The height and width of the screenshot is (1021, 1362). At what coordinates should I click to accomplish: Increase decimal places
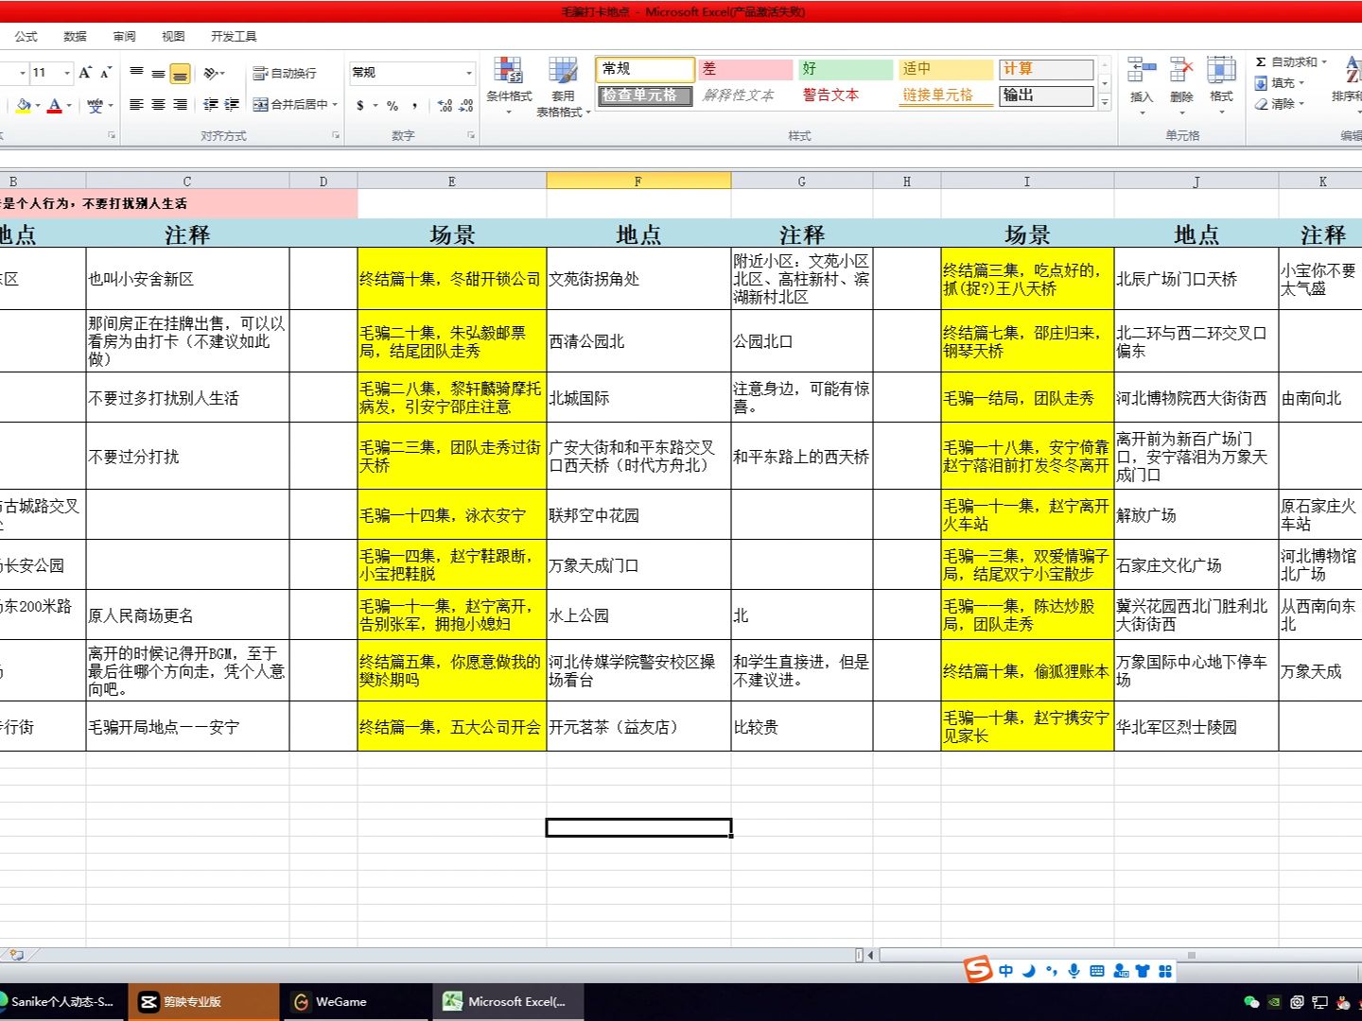(x=445, y=105)
